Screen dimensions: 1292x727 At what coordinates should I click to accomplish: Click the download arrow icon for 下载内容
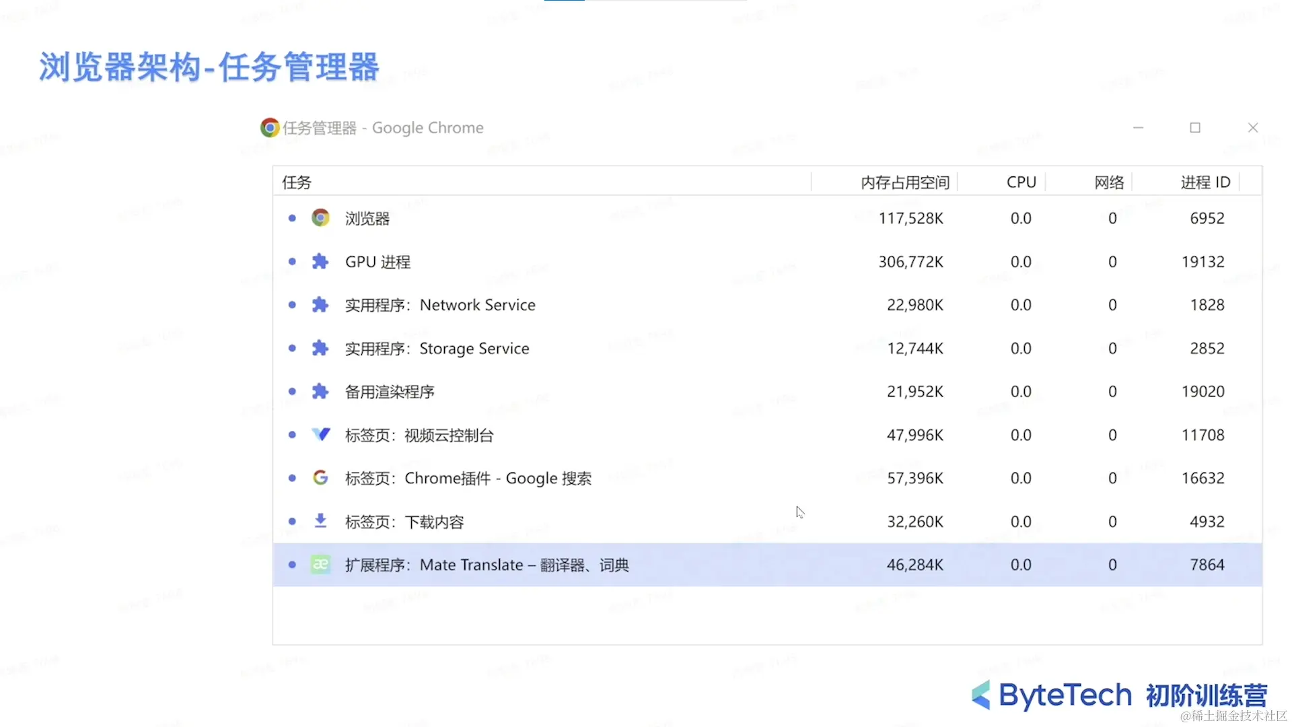pos(320,521)
